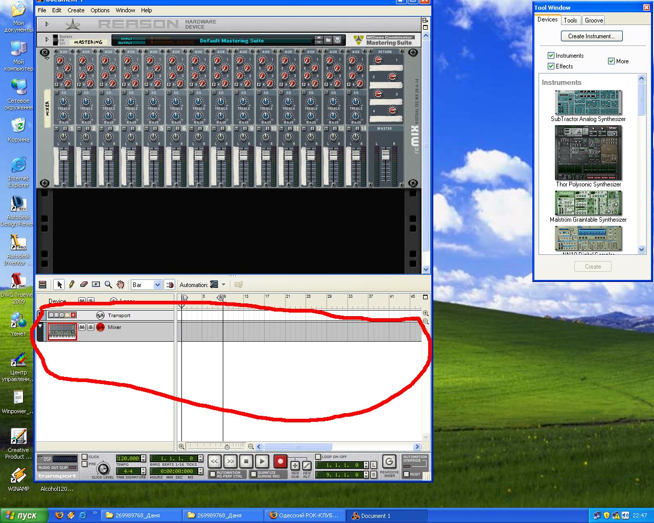The width and height of the screenshot is (654, 523).
Task: Enable the Loop On/Off checkbox
Action: tap(318, 457)
